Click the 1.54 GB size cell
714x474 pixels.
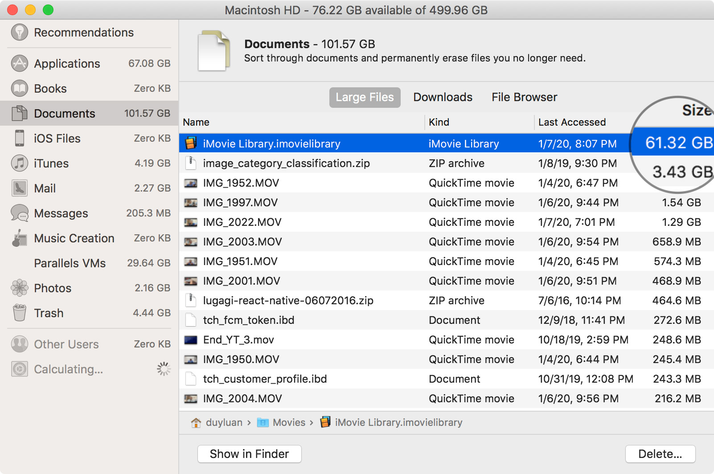pyautogui.click(x=681, y=203)
